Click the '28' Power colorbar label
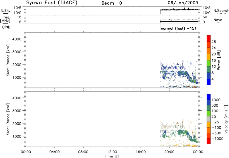 click(214, 42)
